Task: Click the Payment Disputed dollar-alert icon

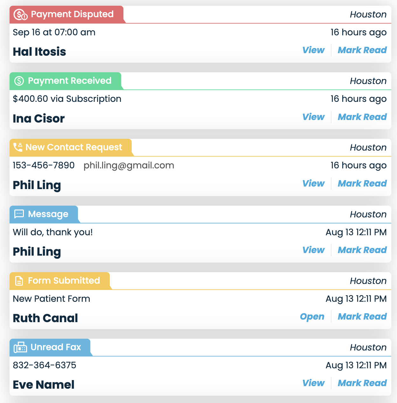Action: tap(21, 15)
